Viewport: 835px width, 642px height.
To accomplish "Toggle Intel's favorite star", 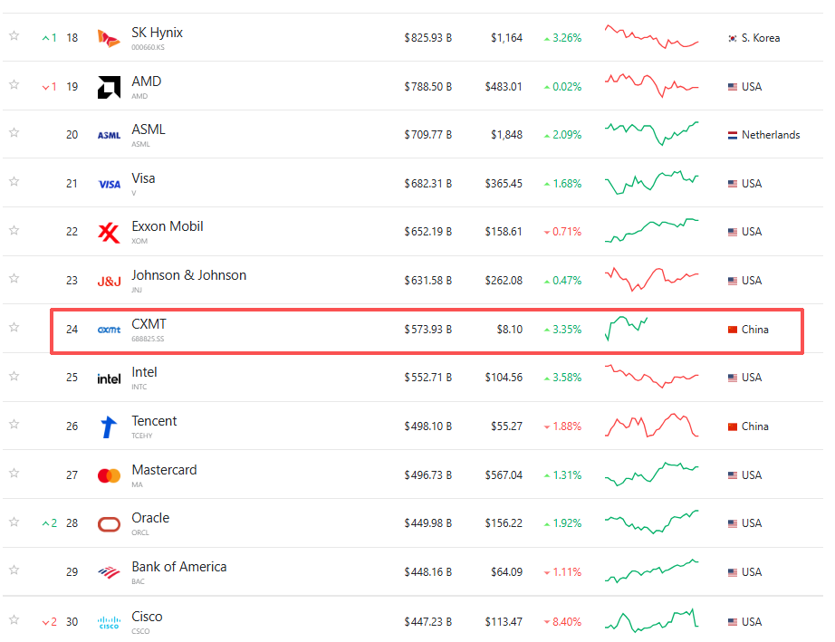I will pyautogui.click(x=14, y=376).
